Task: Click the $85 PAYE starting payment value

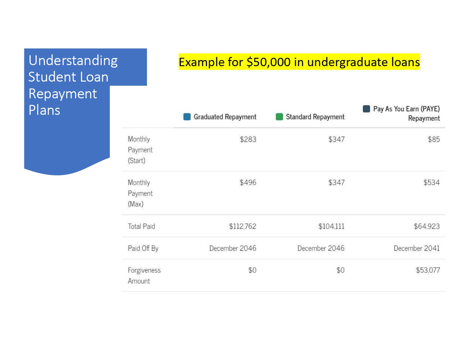Action: click(x=434, y=139)
